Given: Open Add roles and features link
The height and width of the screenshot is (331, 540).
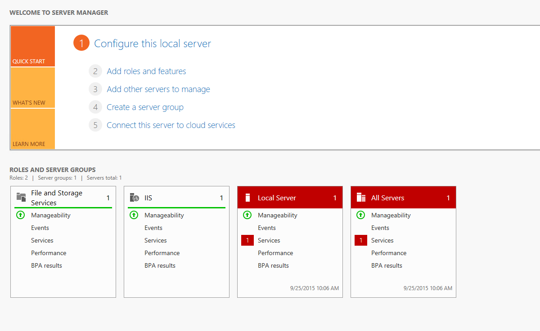Looking at the screenshot, I should [146, 71].
